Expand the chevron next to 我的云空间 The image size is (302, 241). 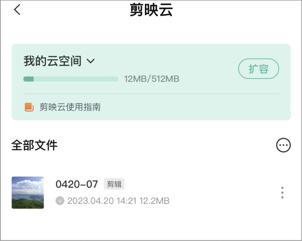click(91, 61)
